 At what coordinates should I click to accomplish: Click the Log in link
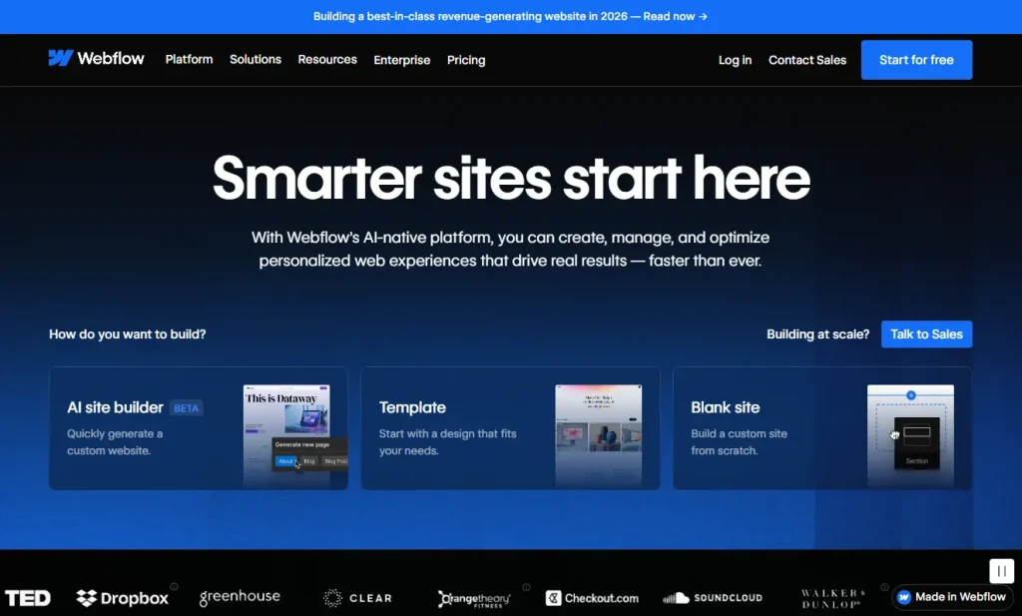click(735, 60)
